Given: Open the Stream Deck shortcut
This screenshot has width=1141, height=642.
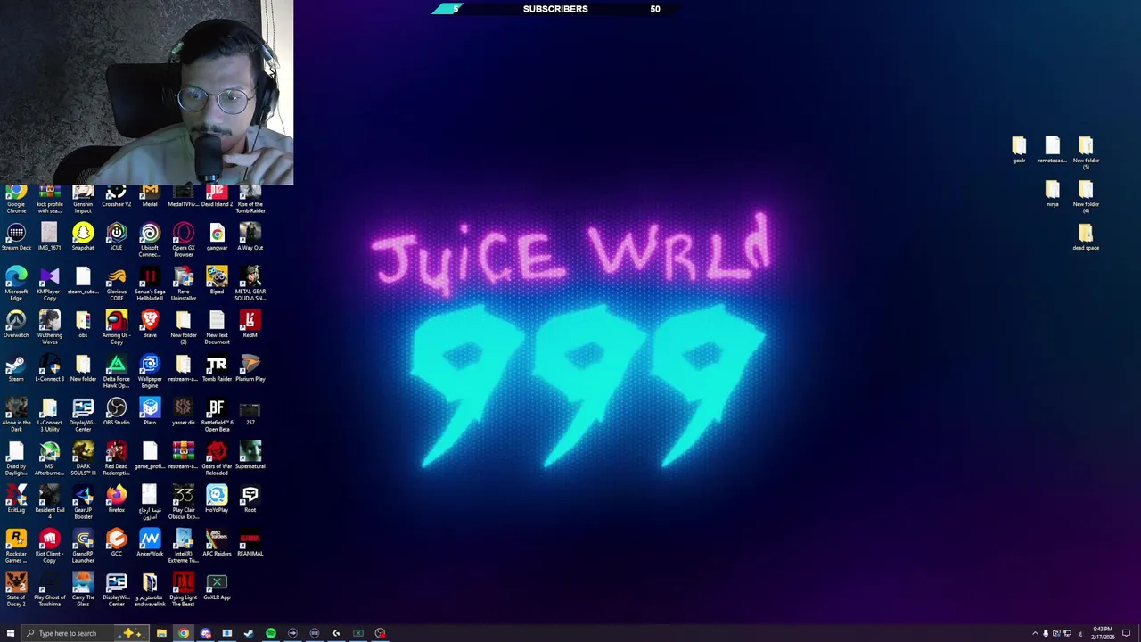Looking at the screenshot, I should point(16,237).
